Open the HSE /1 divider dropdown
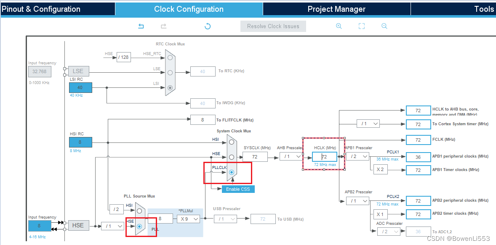This screenshot has height=245, width=496. 112,226
